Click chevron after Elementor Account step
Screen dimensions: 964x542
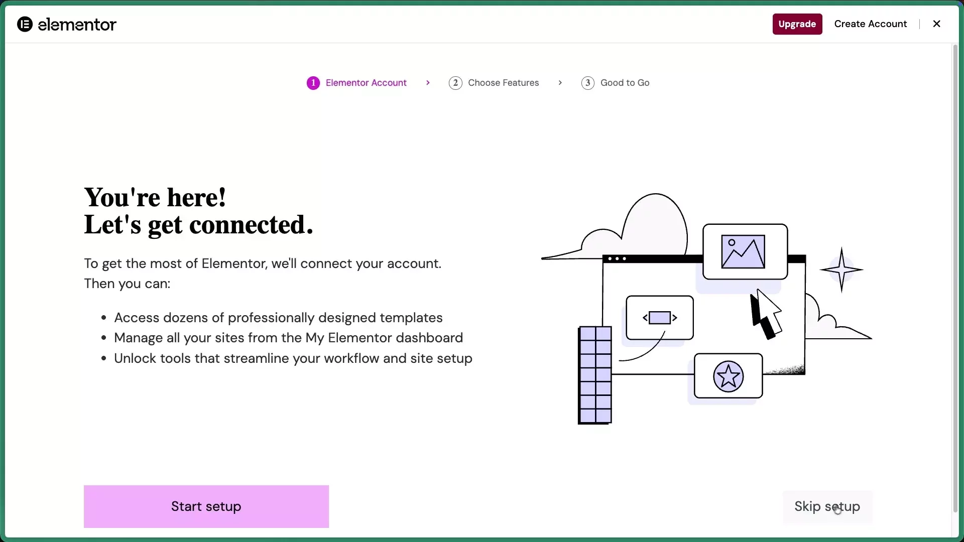428,83
